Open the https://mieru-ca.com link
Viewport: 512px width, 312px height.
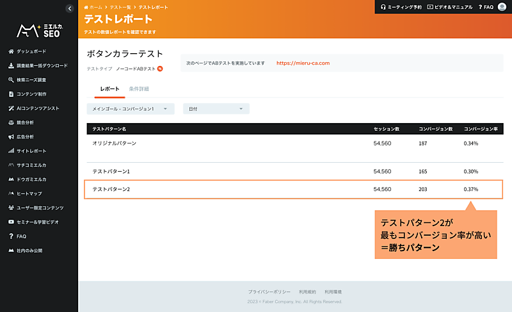pos(303,63)
